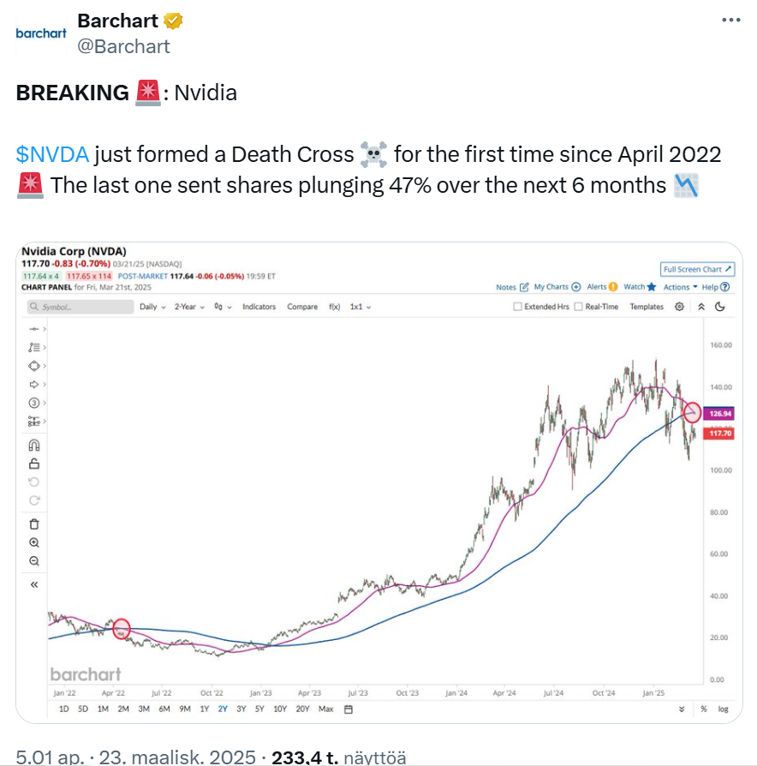Select the 5Y time range

pos(261,709)
